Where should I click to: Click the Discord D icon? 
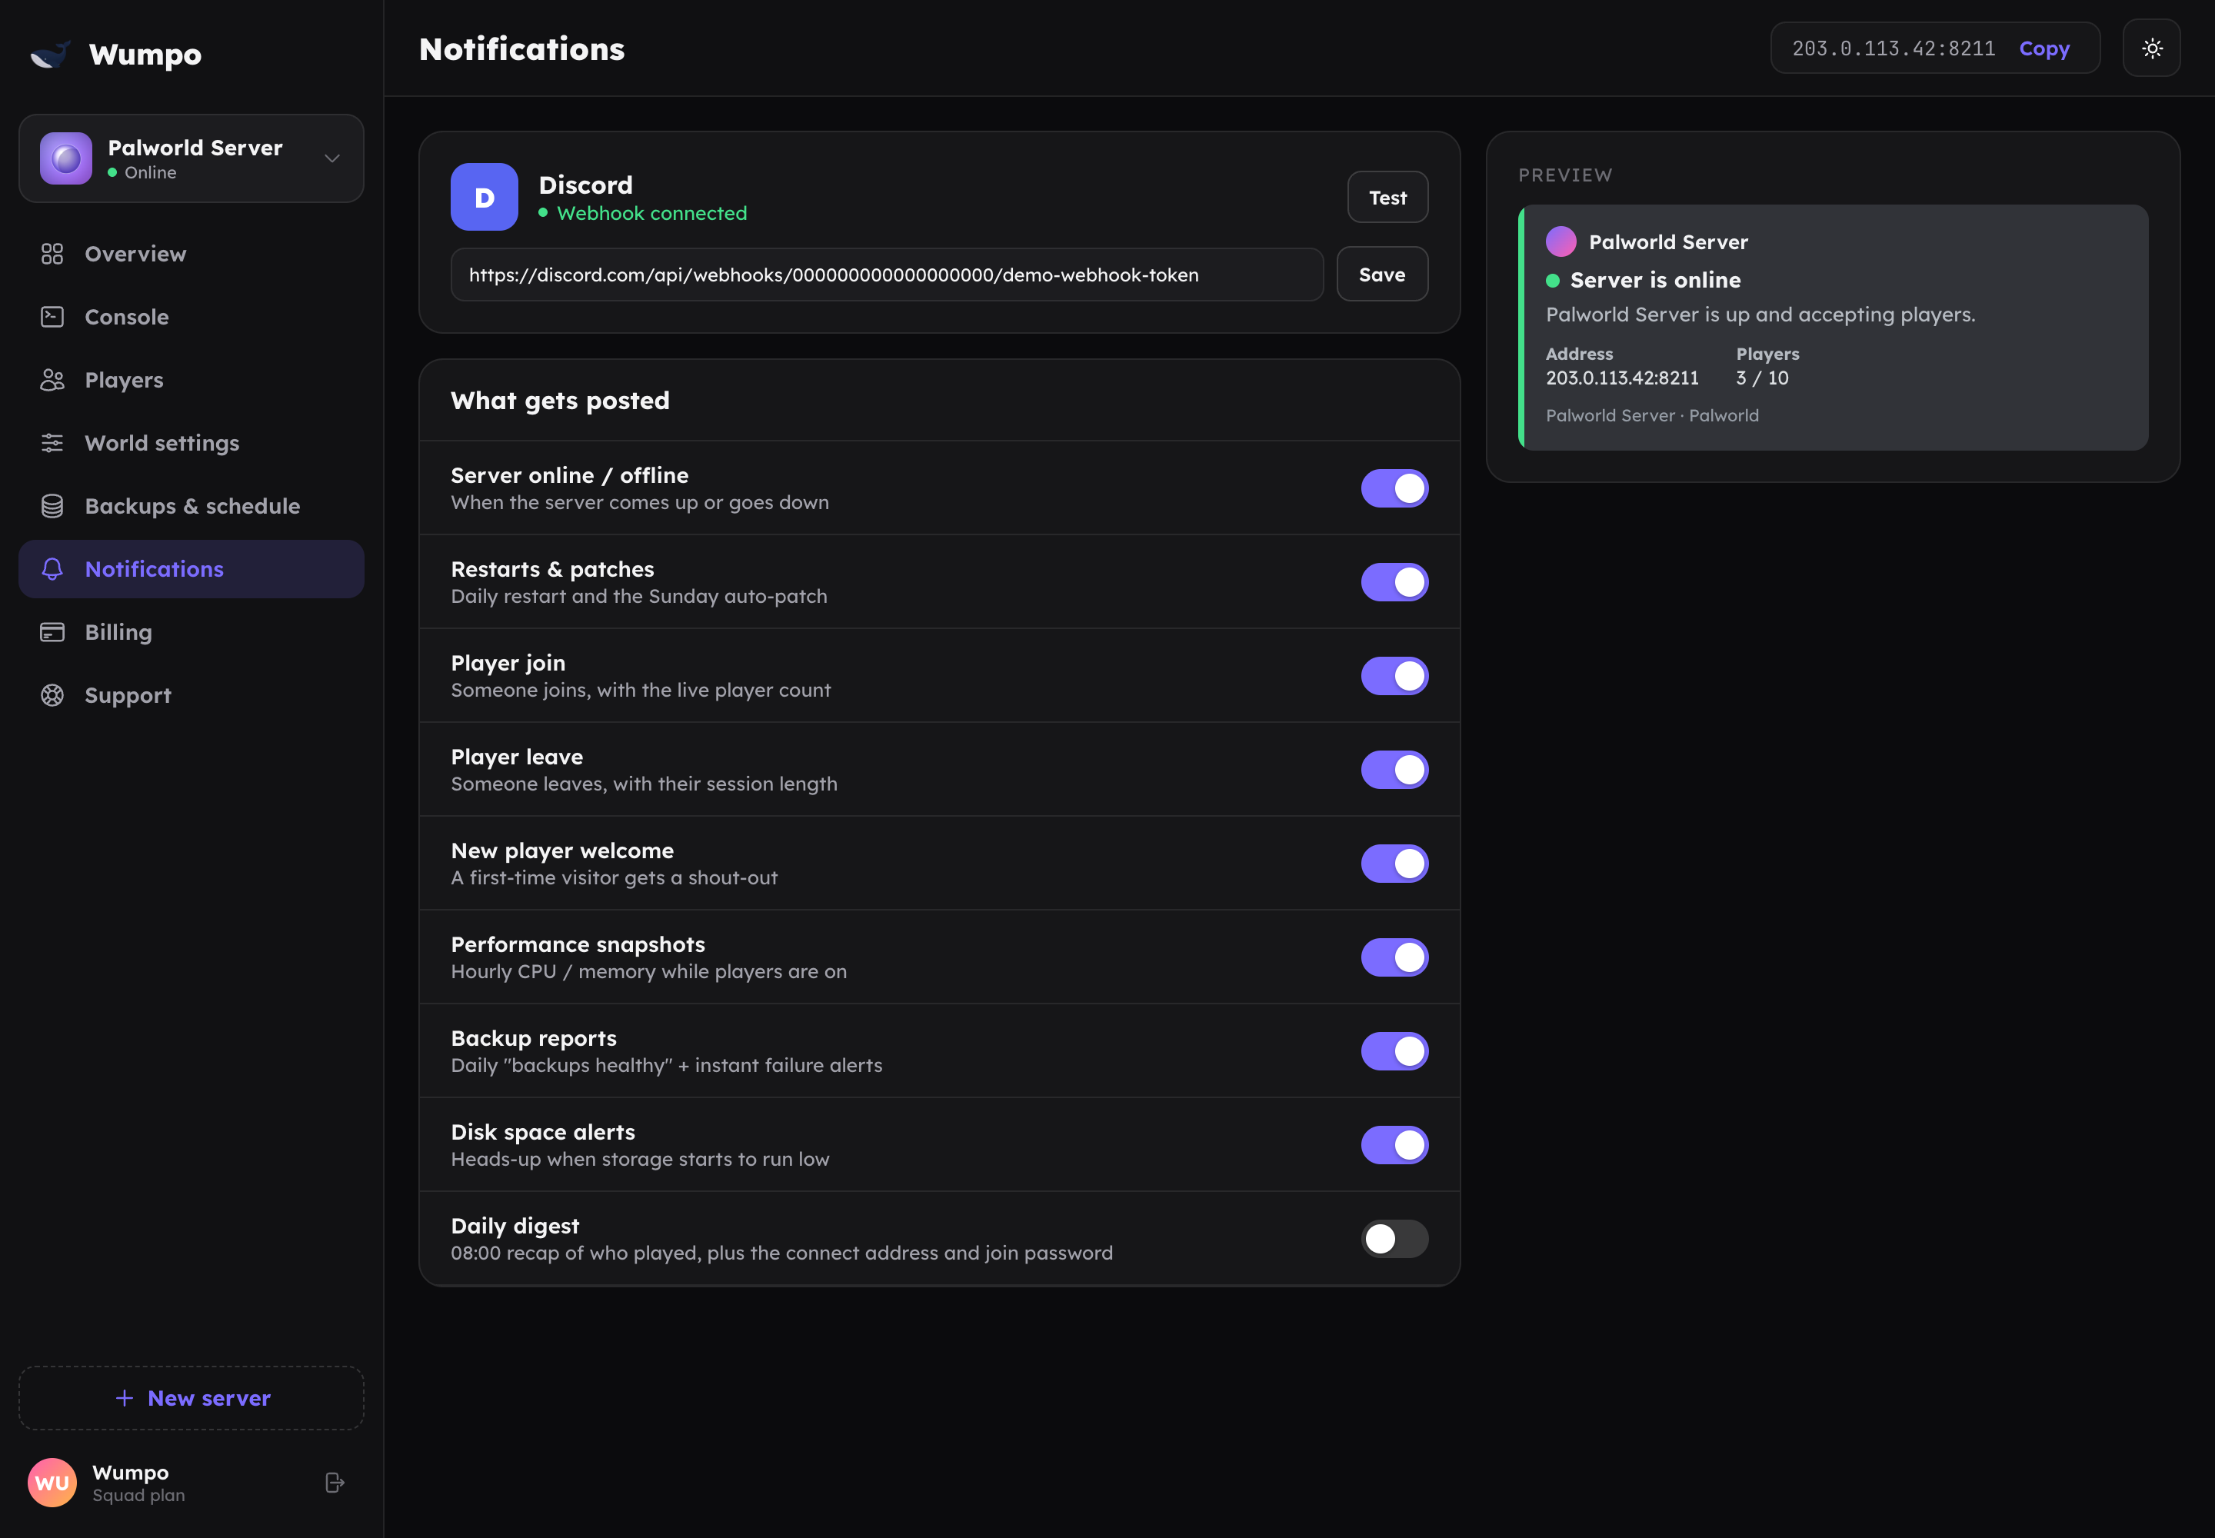pyautogui.click(x=484, y=198)
